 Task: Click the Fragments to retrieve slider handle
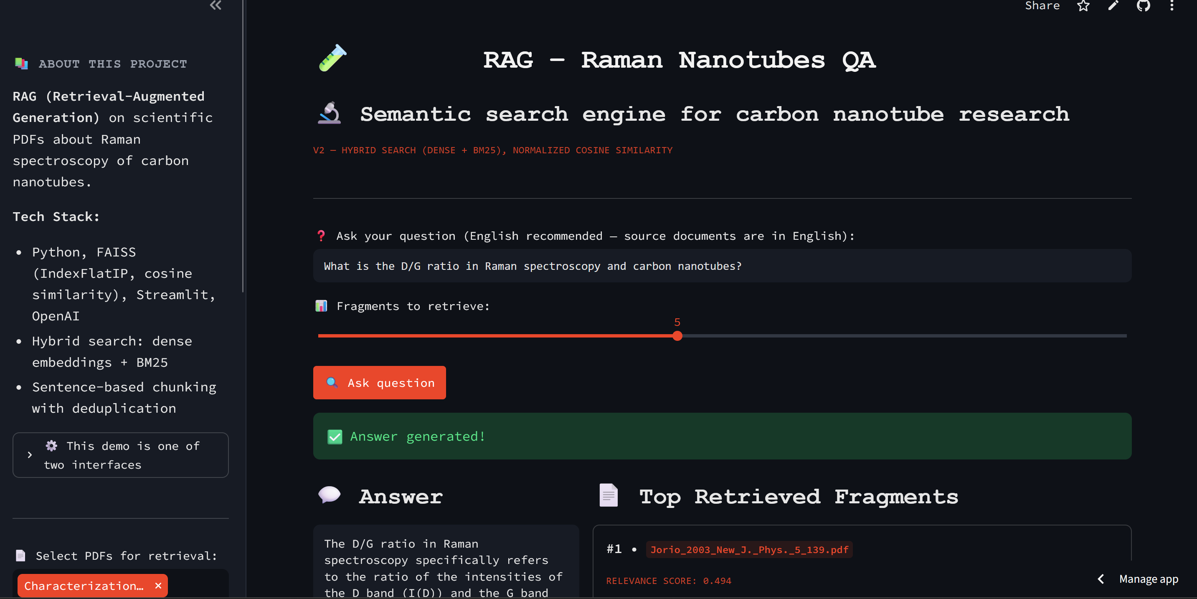(677, 335)
